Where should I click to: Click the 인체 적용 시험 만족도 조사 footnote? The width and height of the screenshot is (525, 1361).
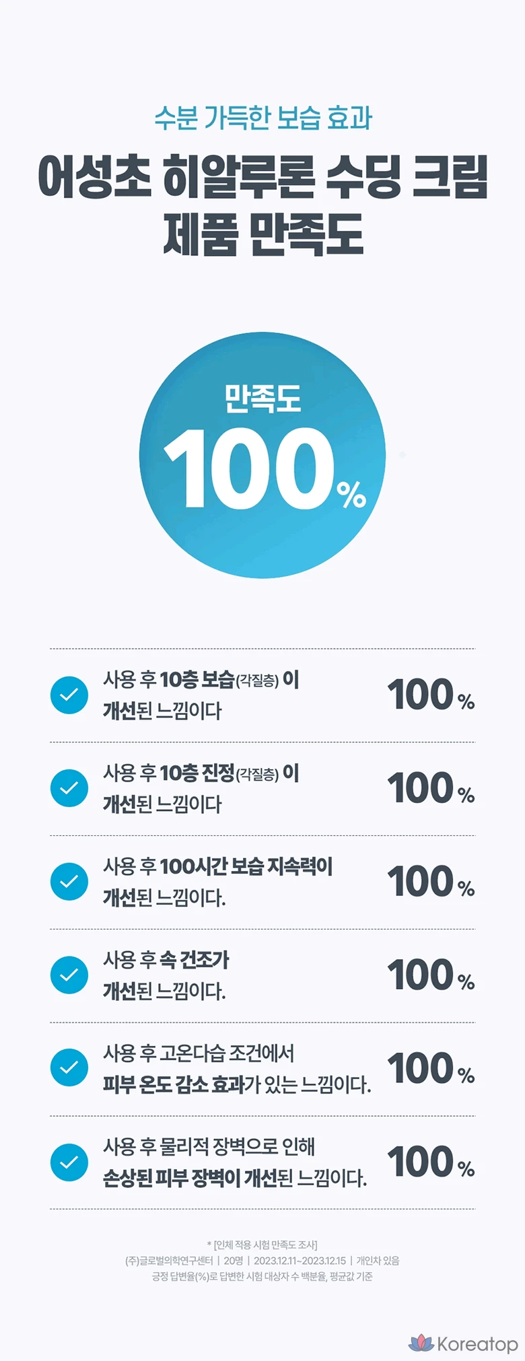pyautogui.click(x=262, y=1245)
